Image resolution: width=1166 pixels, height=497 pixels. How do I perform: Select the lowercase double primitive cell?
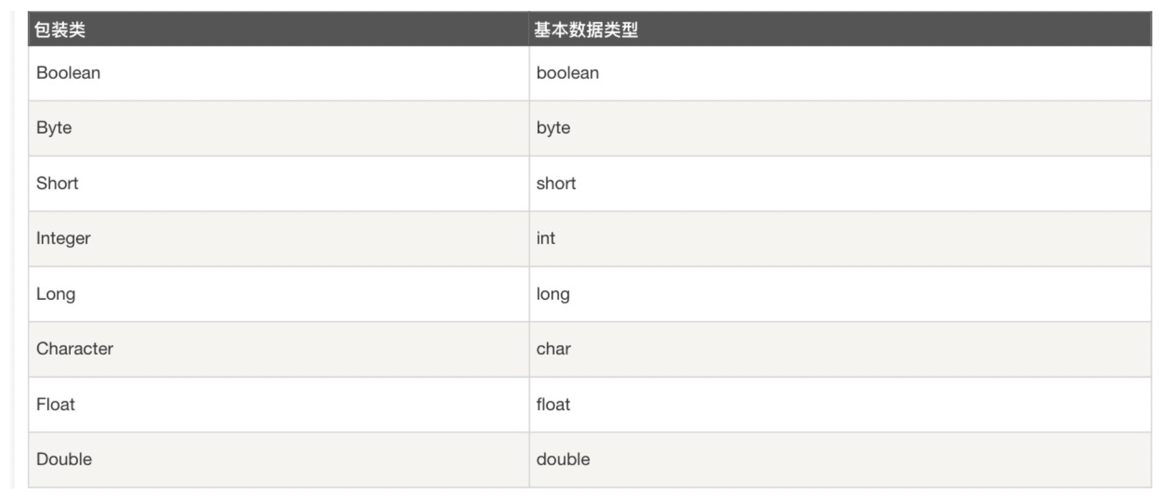coord(563,459)
